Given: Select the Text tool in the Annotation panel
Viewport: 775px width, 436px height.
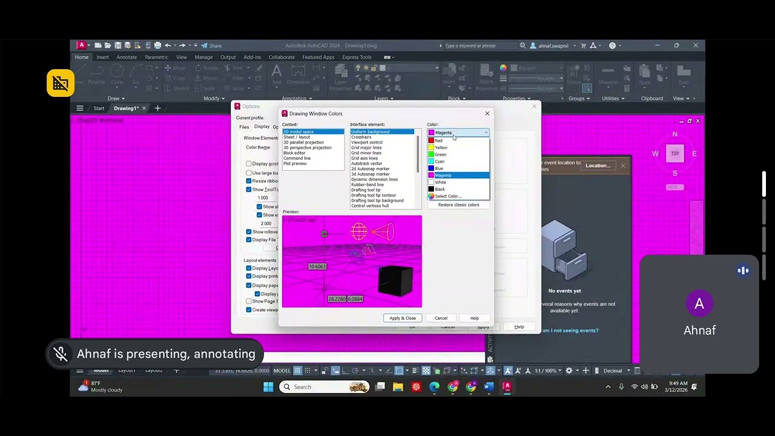Looking at the screenshot, I should pyautogui.click(x=277, y=74).
